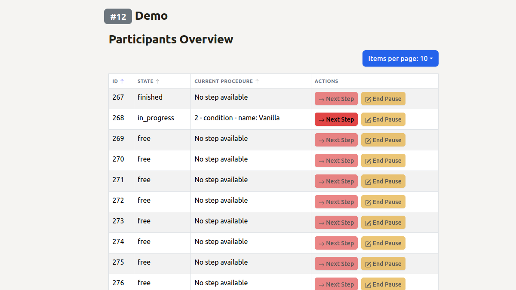Click the 'Participants Overview' heading
The height and width of the screenshot is (290, 516).
pyautogui.click(x=171, y=40)
